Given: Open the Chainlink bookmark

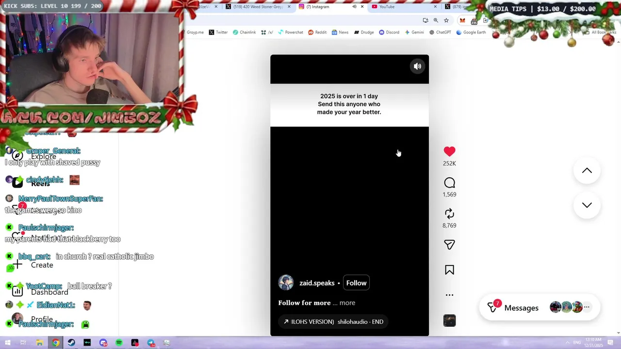Looking at the screenshot, I should 244,32.
